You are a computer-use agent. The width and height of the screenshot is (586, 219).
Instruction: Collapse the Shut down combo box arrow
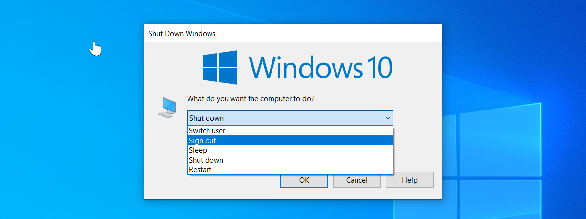point(388,118)
